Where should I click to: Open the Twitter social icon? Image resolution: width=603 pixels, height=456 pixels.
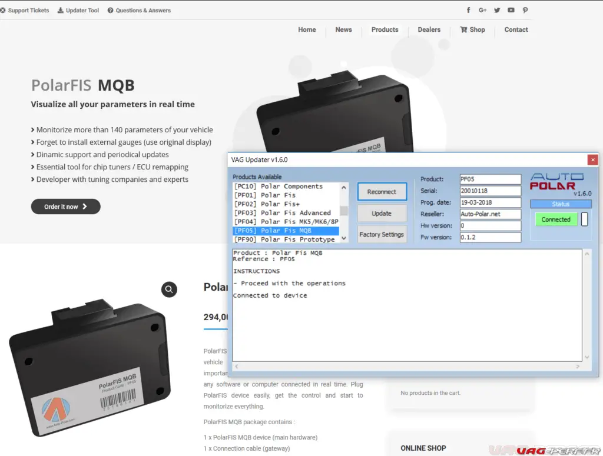coord(497,11)
